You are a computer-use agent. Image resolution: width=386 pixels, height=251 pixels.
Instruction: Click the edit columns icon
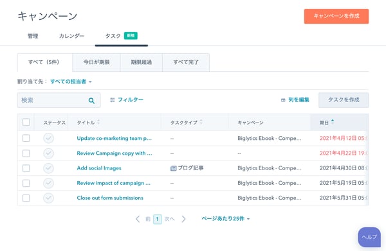pos(283,100)
